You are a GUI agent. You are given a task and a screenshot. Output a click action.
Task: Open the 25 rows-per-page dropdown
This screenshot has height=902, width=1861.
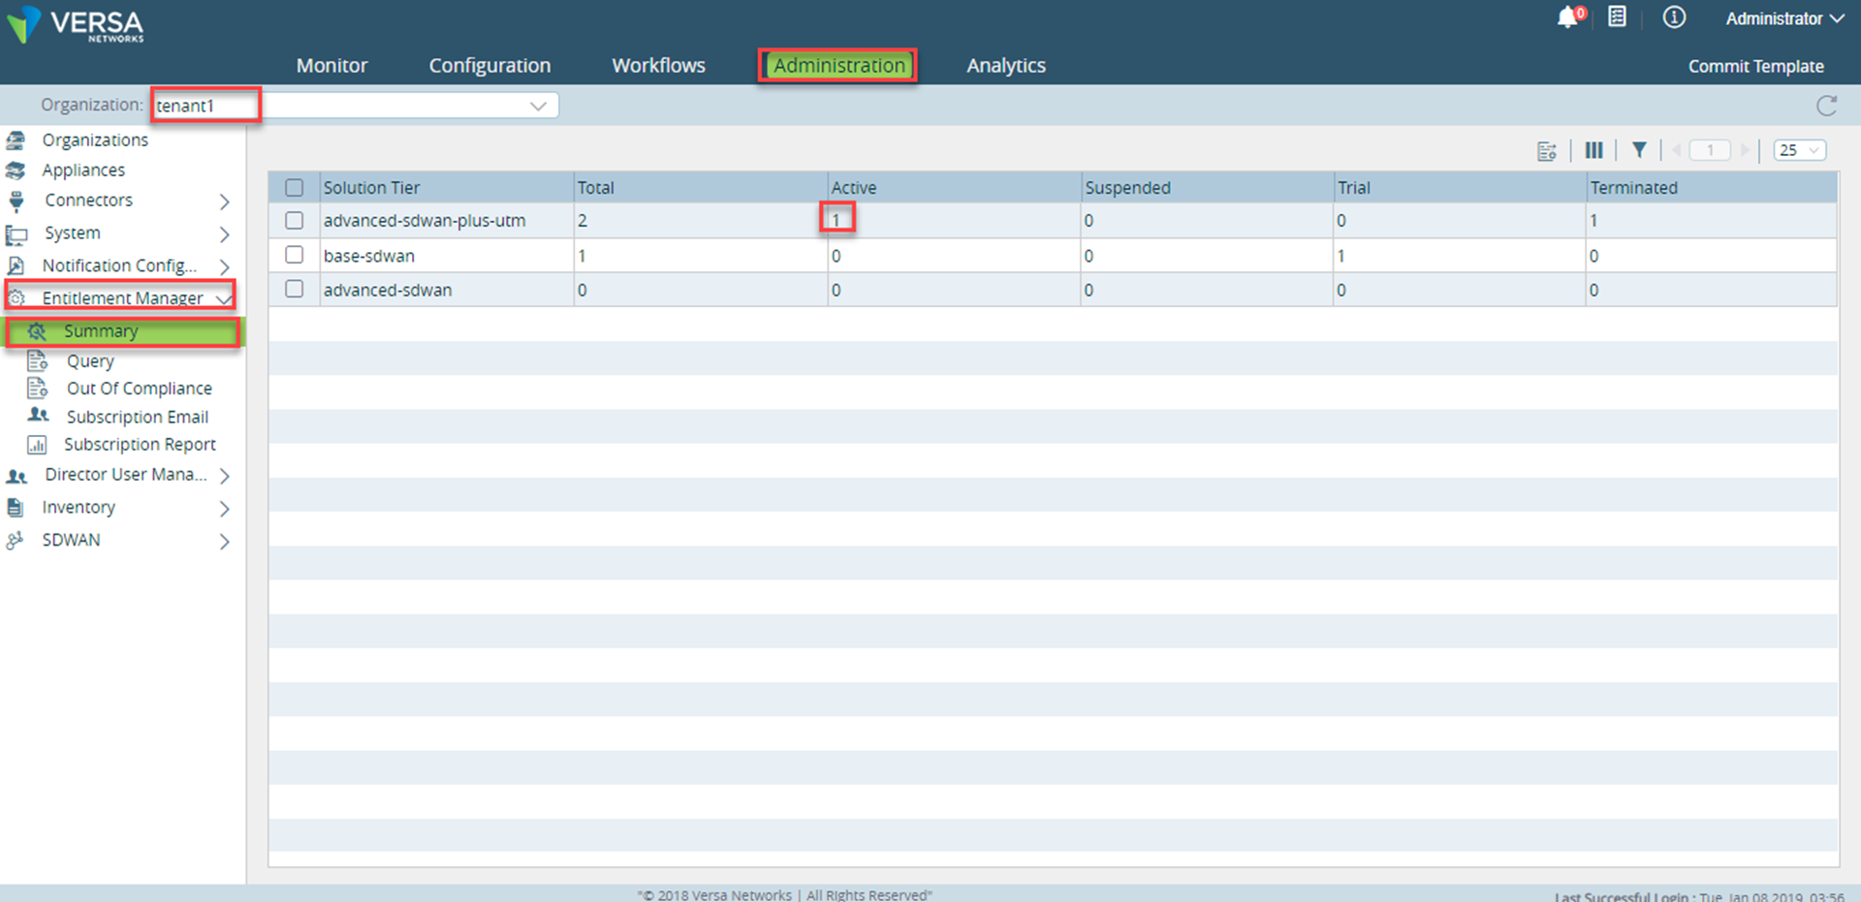coord(1800,150)
